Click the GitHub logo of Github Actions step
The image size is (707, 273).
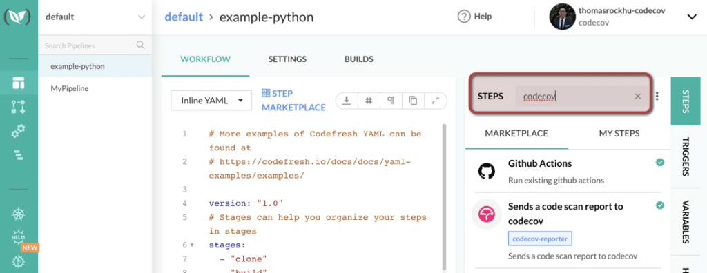pyautogui.click(x=487, y=171)
